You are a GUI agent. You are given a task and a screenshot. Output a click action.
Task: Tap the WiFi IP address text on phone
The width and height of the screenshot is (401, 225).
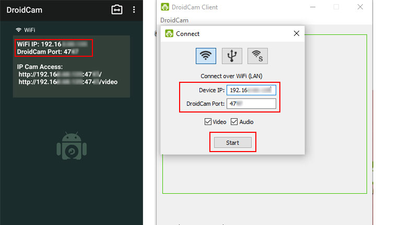[52, 44]
